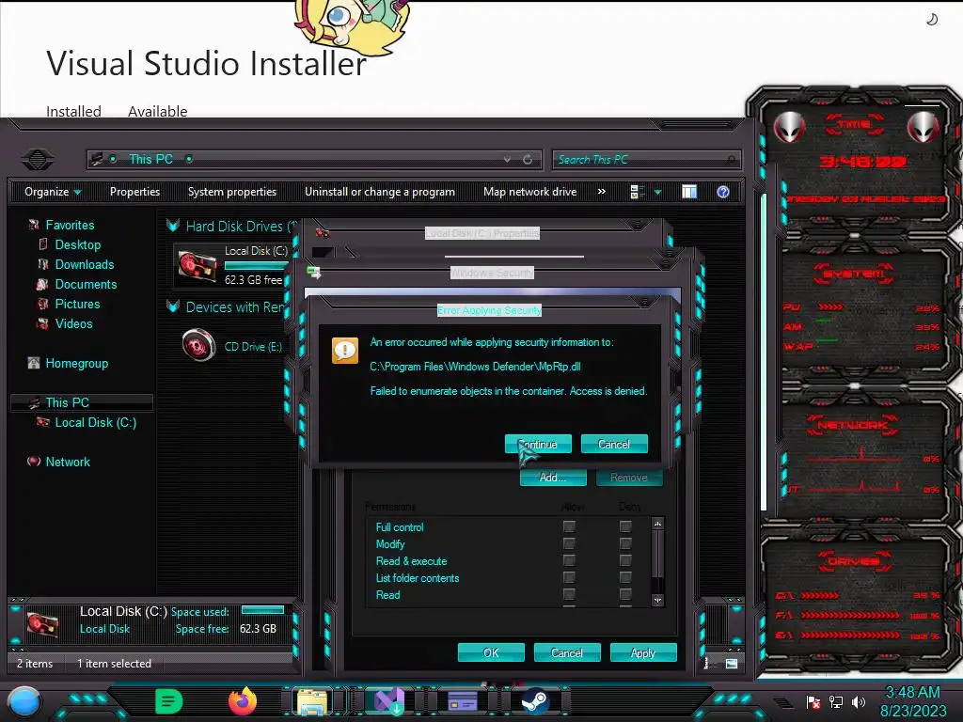963x722 pixels.
Task: Select Homegroup in navigation pane
Action: (x=77, y=363)
